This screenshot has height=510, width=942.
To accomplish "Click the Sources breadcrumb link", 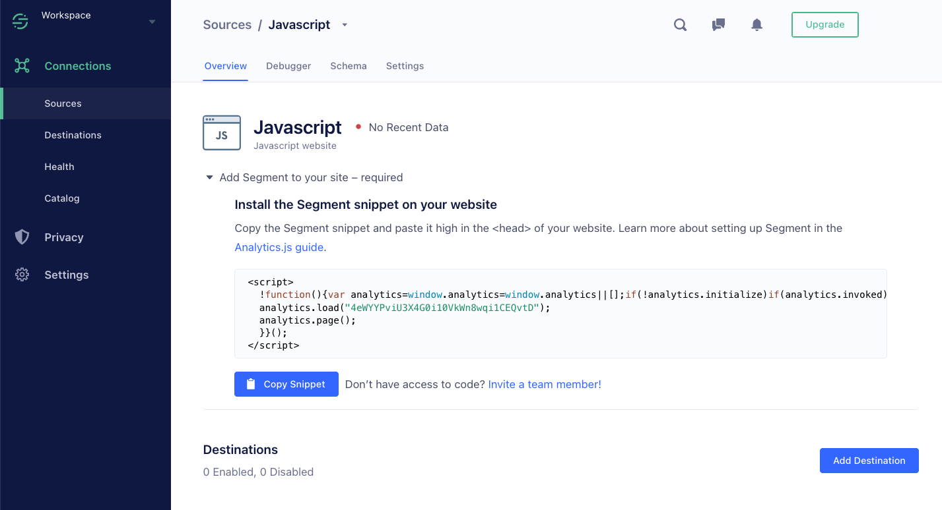I will click(227, 24).
